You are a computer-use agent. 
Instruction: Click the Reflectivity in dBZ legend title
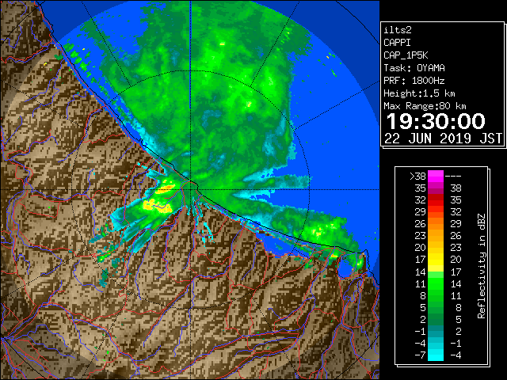pos(482,266)
